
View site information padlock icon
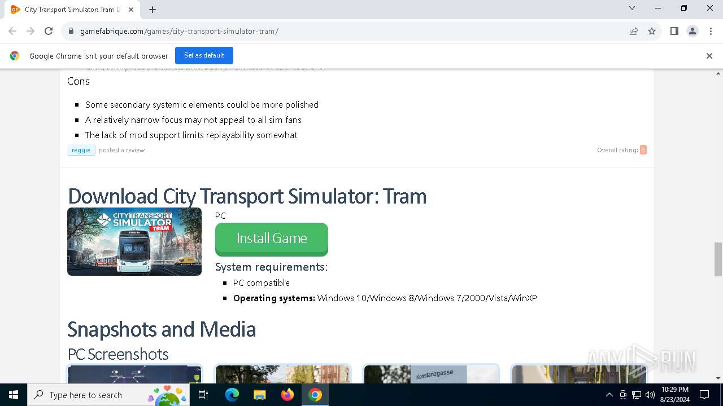coord(71,31)
